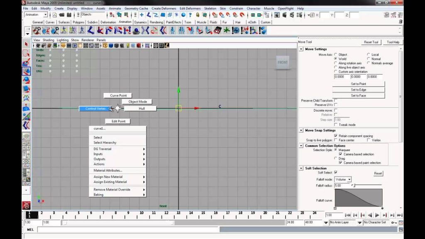Click the Reset Tool button
Screen dimensions: 425x239
click(x=371, y=42)
